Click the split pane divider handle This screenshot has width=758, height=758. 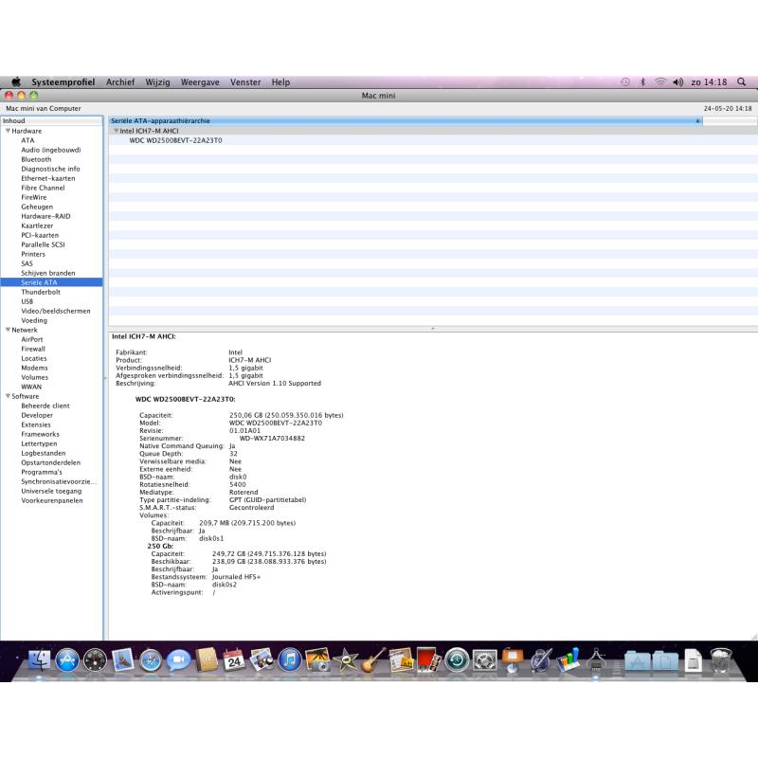[433, 329]
